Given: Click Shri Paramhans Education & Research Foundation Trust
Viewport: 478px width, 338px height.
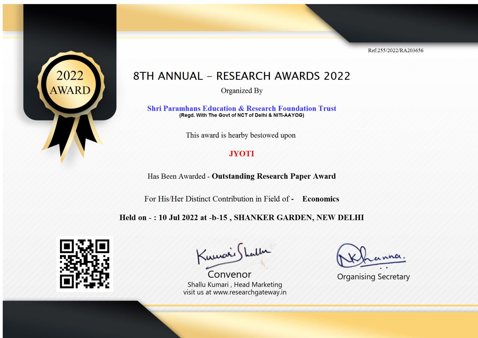Looking at the screenshot, I should tap(241, 108).
